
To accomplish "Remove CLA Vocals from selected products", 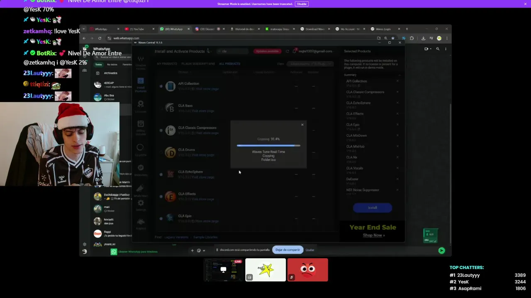I will 397,168.
